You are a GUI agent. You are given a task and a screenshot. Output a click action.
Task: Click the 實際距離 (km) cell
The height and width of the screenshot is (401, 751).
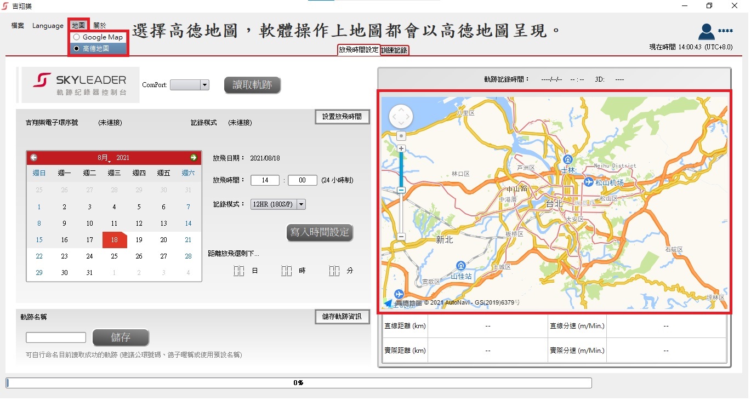click(x=405, y=351)
